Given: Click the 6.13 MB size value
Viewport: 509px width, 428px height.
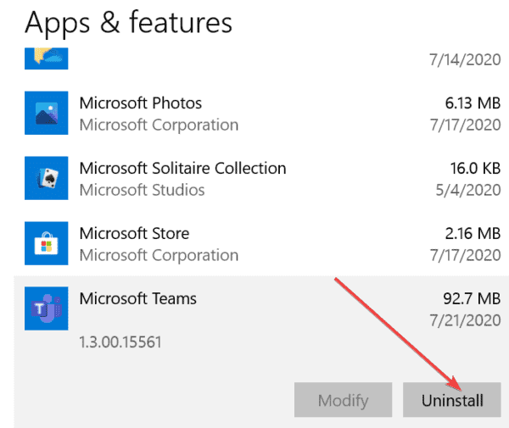Looking at the screenshot, I should [x=473, y=103].
